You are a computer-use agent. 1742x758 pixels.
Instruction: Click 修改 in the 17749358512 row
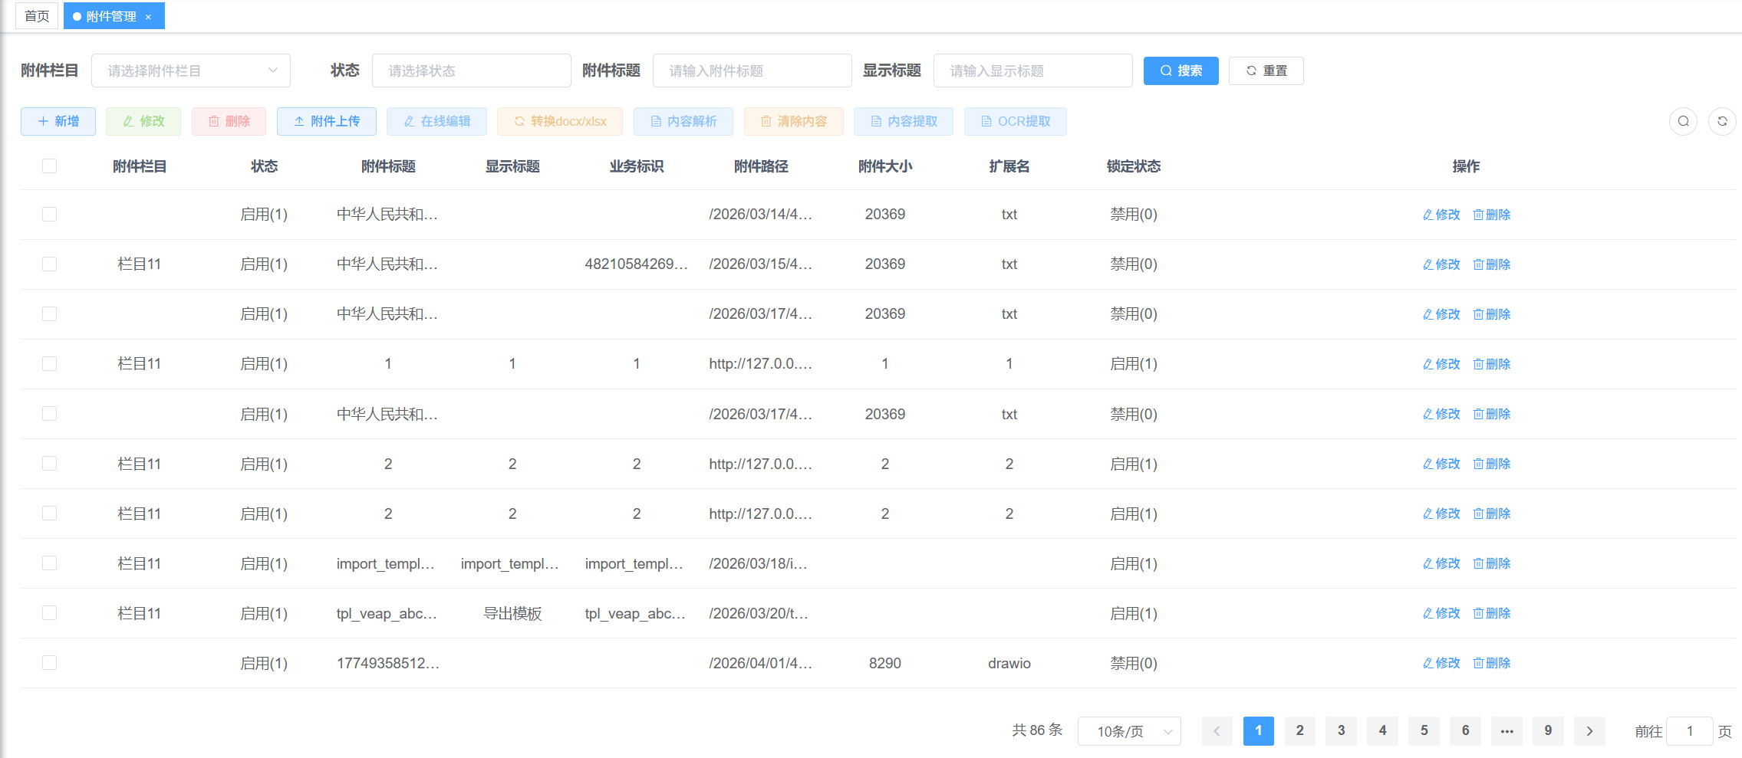[1441, 663]
